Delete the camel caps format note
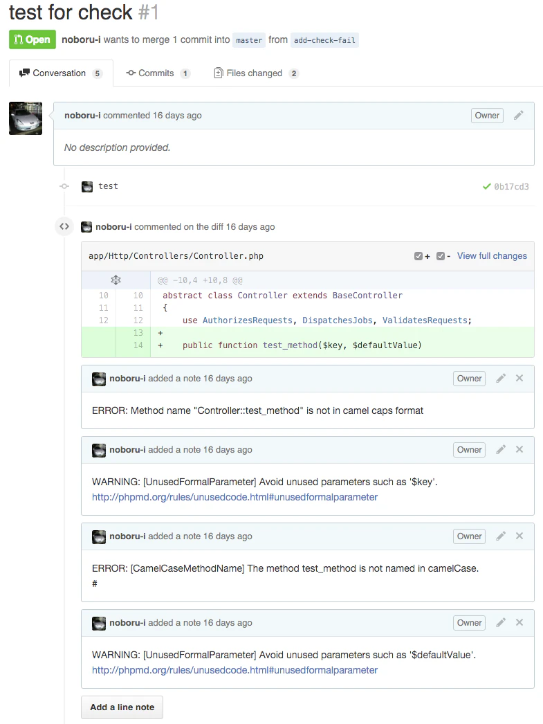The image size is (543, 724). tap(519, 378)
